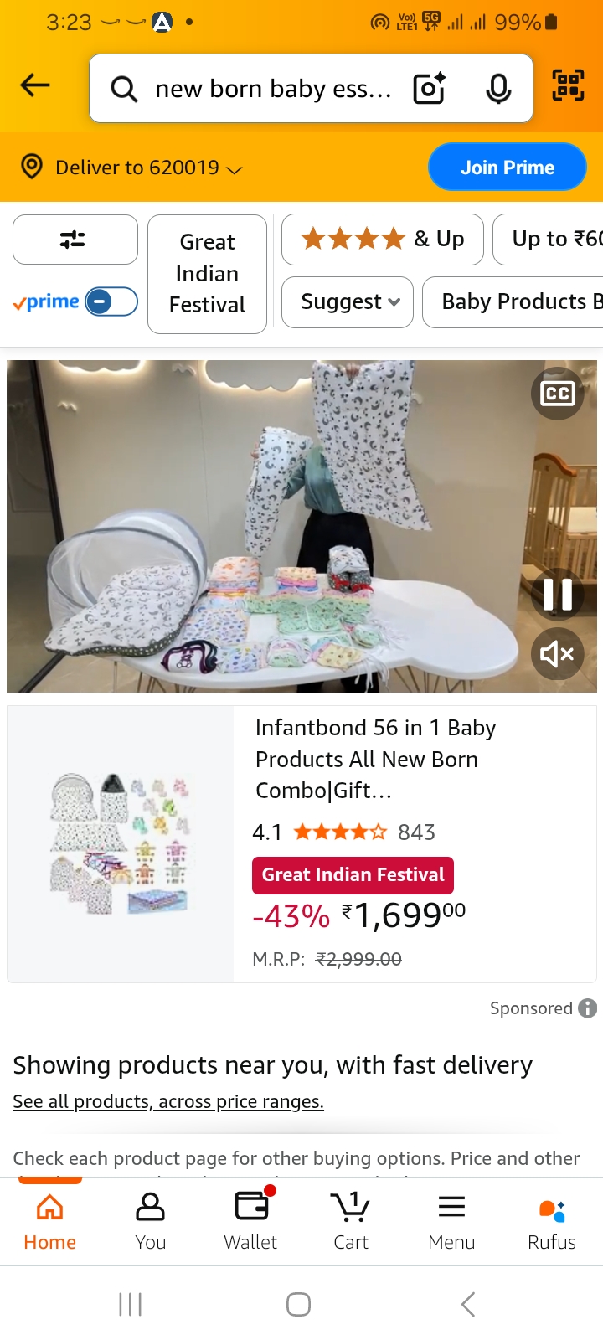Go to the You tab
The image size is (603, 1340).
(x=150, y=1222)
